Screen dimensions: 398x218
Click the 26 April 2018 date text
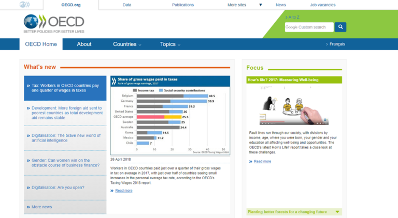(x=121, y=159)
